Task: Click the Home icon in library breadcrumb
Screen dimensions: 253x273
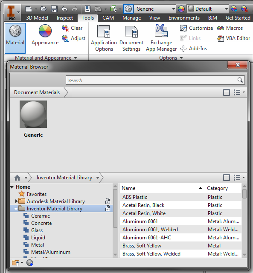Action: point(17,178)
